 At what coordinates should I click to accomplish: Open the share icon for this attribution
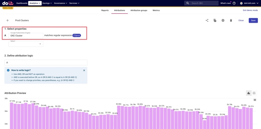point(207,20)
